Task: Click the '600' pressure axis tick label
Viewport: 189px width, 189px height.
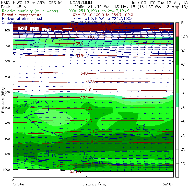Action: click(7, 108)
